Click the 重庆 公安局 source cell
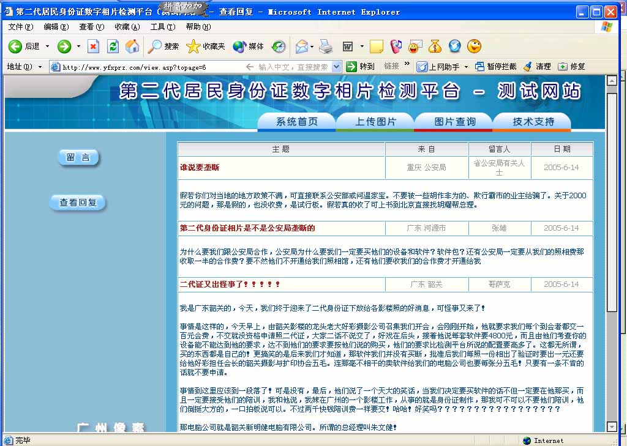Viewport: 627px width, 446px height. click(427, 168)
